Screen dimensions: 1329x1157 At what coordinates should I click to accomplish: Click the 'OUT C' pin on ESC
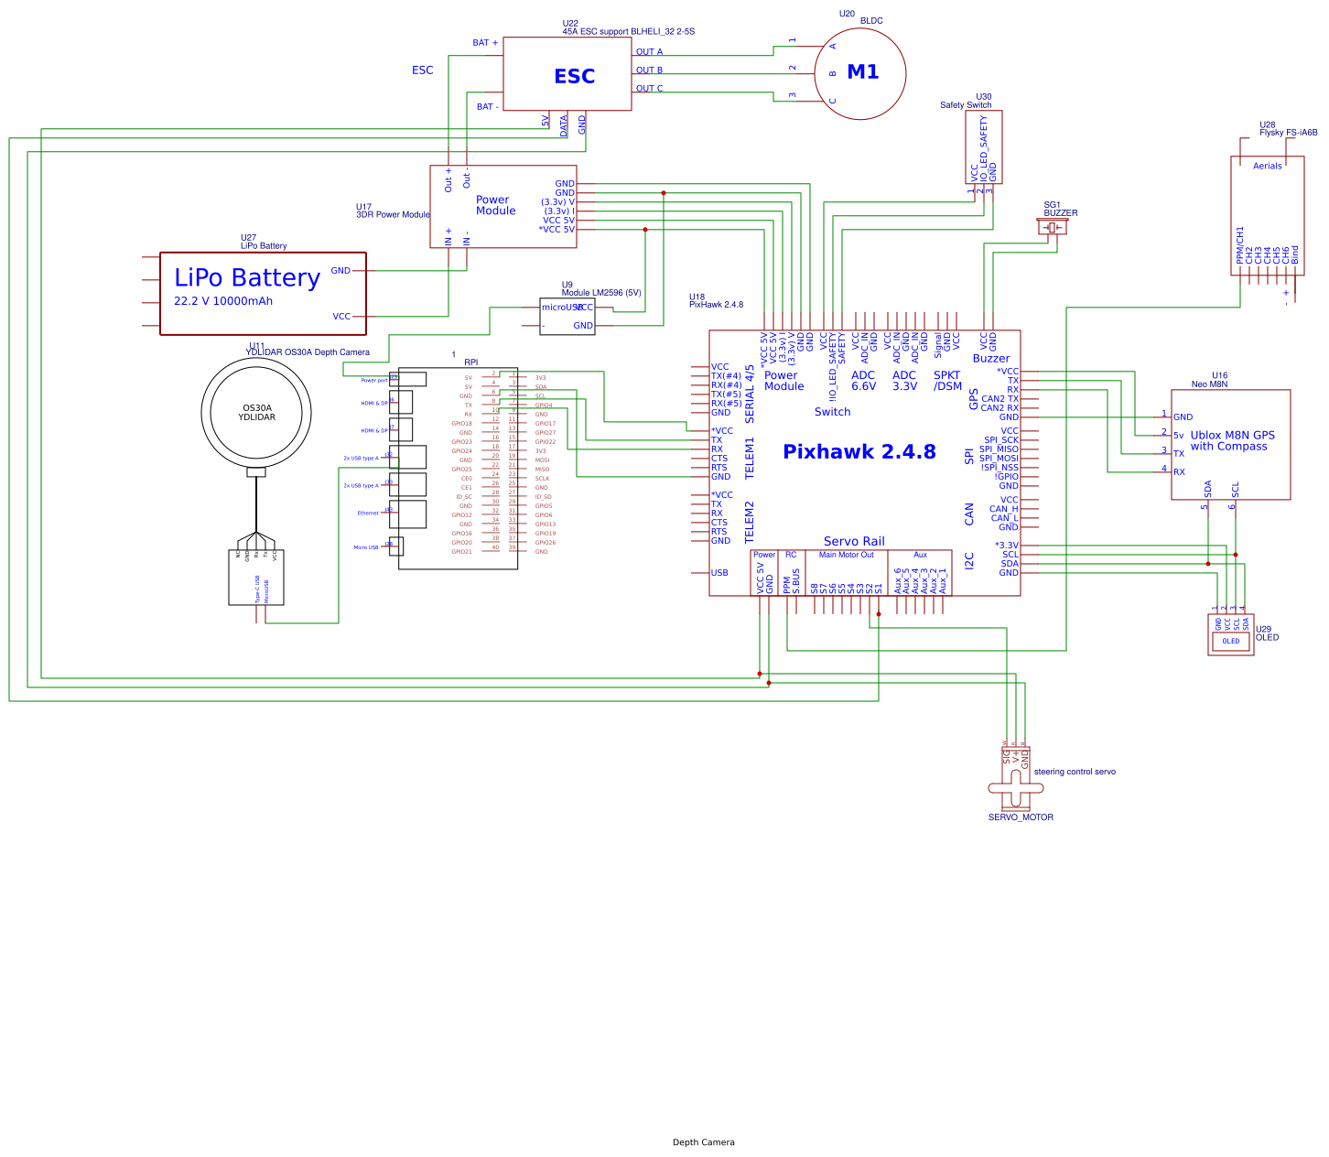(649, 89)
